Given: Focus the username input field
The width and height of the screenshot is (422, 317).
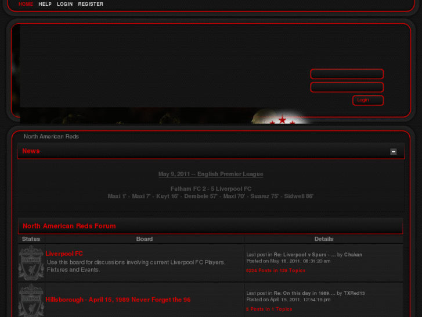Looking at the screenshot, I should point(347,74).
